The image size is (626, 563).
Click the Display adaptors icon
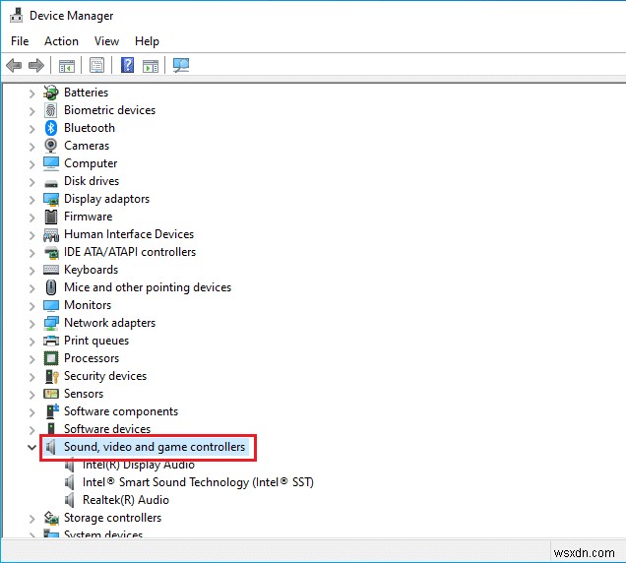(x=51, y=199)
